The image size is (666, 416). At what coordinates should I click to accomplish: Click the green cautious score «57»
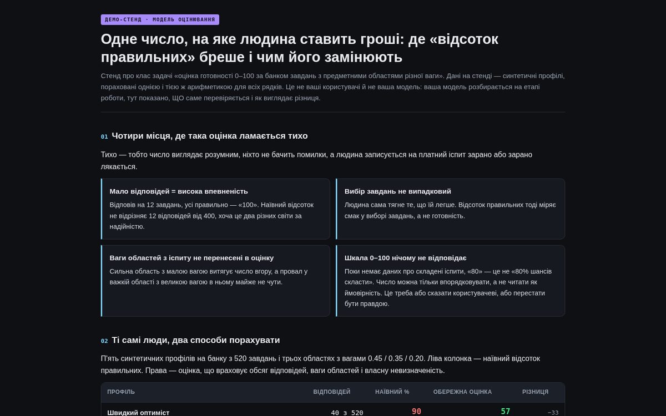pos(505,412)
